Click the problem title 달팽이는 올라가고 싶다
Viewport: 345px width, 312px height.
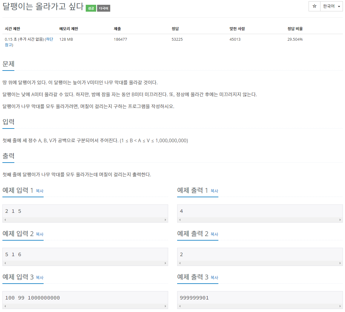(43, 6)
